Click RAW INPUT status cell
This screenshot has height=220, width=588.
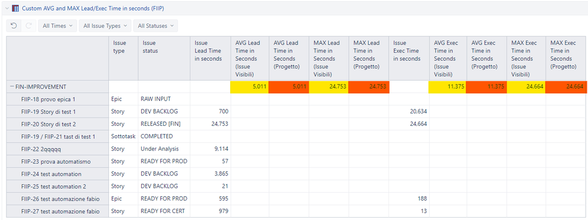164,99
